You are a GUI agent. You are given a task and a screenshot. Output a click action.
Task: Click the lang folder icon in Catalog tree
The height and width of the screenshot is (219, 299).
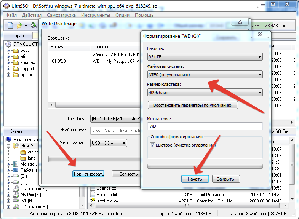23,158
